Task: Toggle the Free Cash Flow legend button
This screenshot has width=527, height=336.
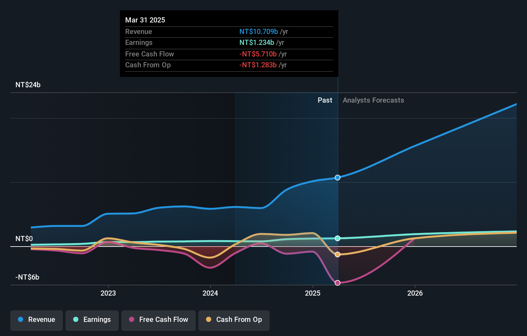Action: [x=159, y=320]
